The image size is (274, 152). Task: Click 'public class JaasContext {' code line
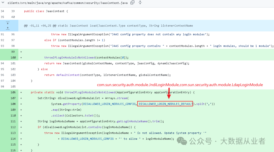46,11
